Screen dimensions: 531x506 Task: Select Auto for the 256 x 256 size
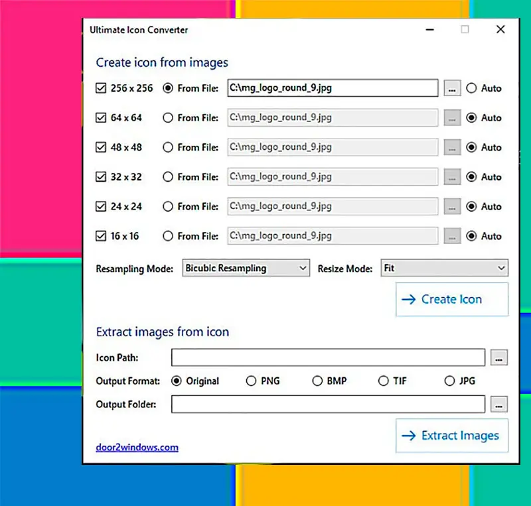tap(472, 88)
